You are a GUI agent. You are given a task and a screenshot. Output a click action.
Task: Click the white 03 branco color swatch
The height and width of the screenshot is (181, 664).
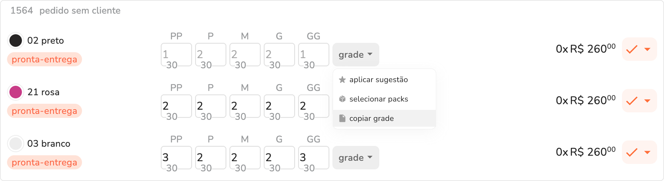pos(16,144)
